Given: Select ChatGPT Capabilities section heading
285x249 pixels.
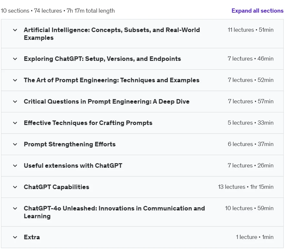Looking at the screenshot, I should [57, 187].
